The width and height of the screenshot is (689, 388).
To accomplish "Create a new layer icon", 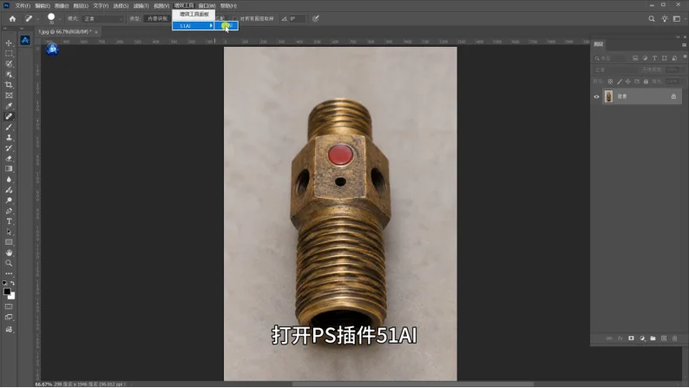I will (664, 339).
